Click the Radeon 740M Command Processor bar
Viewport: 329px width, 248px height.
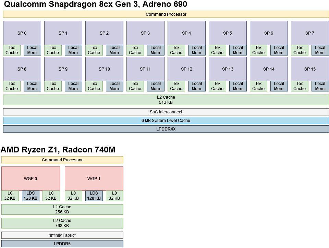point(62,160)
